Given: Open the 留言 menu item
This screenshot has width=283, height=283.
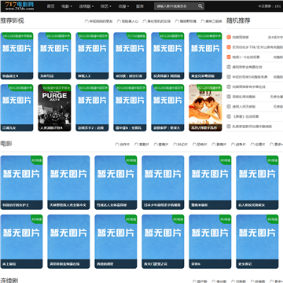Looking at the screenshot, I should click(x=140, y=6).
